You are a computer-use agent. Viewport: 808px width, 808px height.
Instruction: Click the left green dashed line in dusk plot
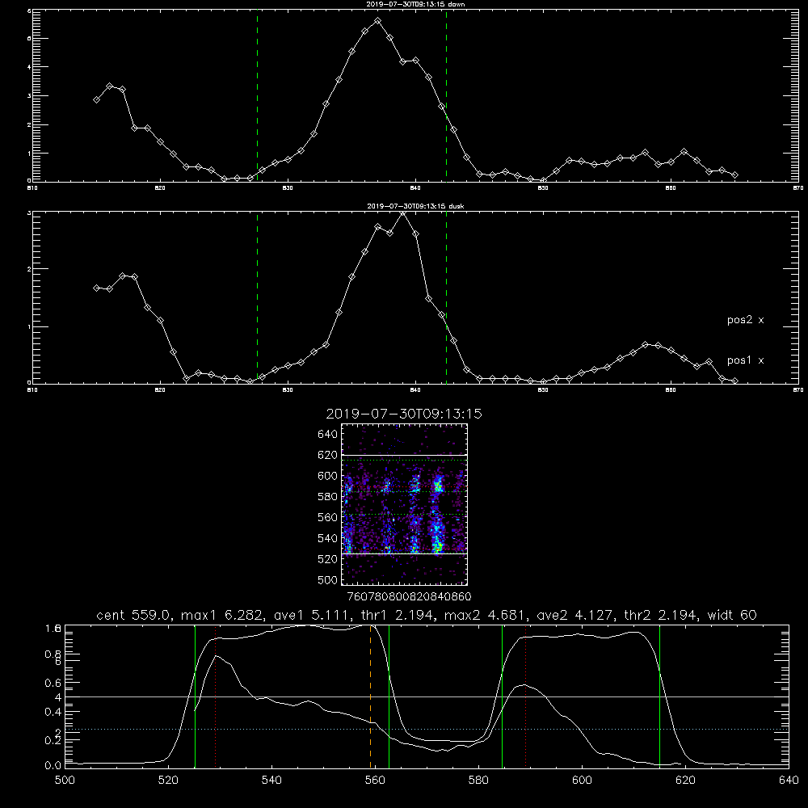(x=257, y=297)
